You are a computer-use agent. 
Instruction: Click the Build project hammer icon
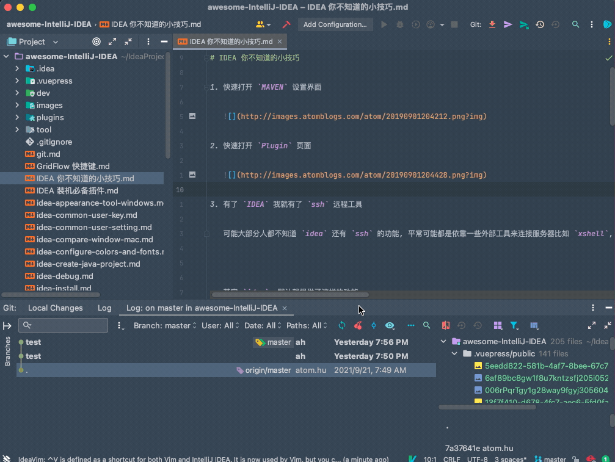click(286, 24)
